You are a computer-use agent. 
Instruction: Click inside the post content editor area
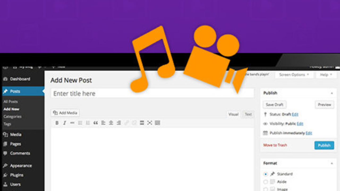[x=152, y=159]
